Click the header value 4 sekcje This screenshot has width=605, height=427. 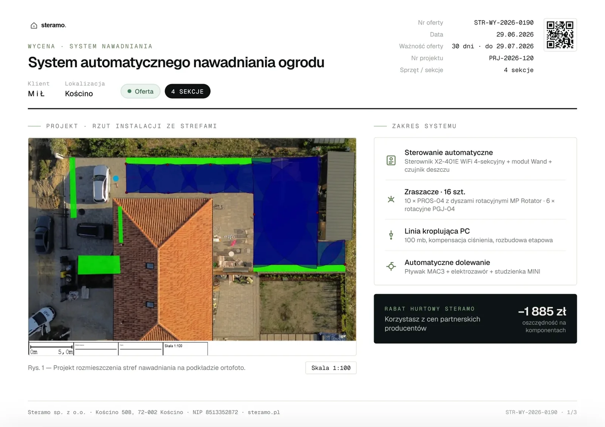coord(518,70)
